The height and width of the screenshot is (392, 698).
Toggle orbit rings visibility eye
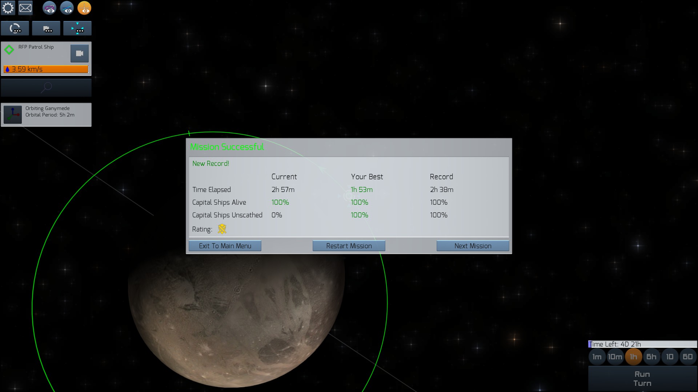pos(49,8)
